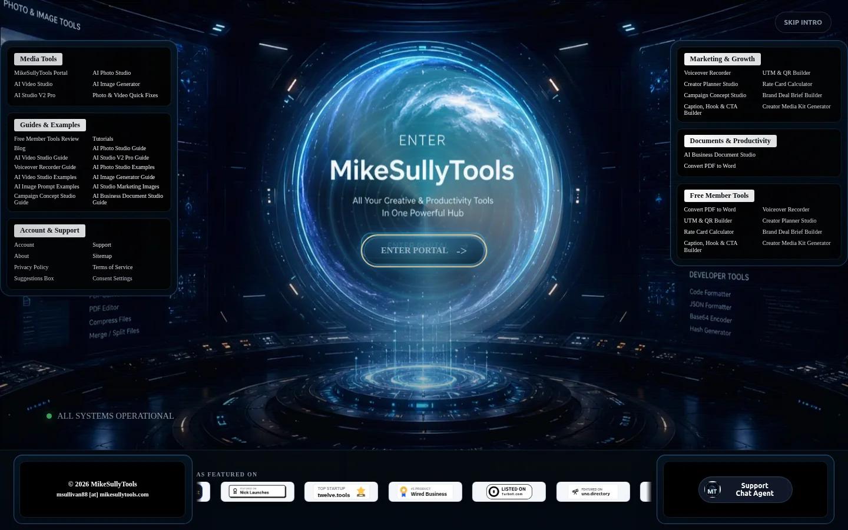Click the ENTER PORTAL button

coord(424,251)
